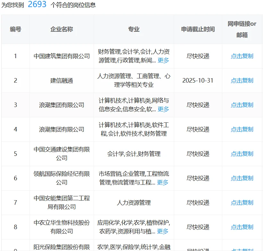Click the 专业 column header
This screenshot has width=263, height=251.
(x=134, y=29)
